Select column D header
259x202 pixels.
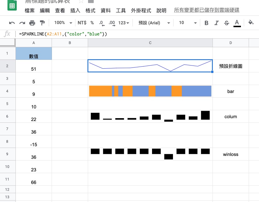pyautogui.click(x=231, y=43)
